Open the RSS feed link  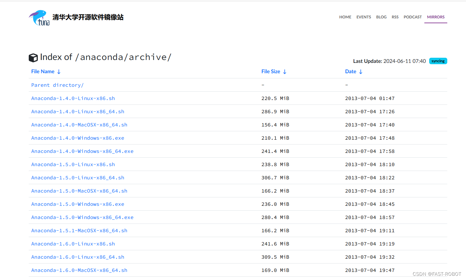[x=395, y=17]
